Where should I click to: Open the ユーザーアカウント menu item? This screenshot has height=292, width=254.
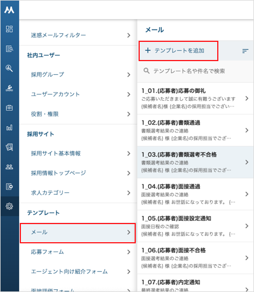point(78,95)
